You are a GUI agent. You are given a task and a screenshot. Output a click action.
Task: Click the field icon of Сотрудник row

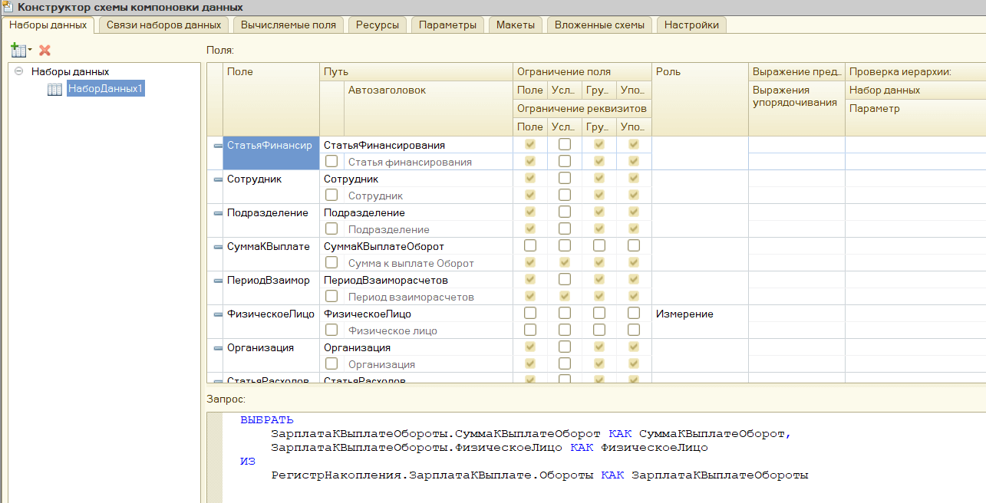(218, 179)
